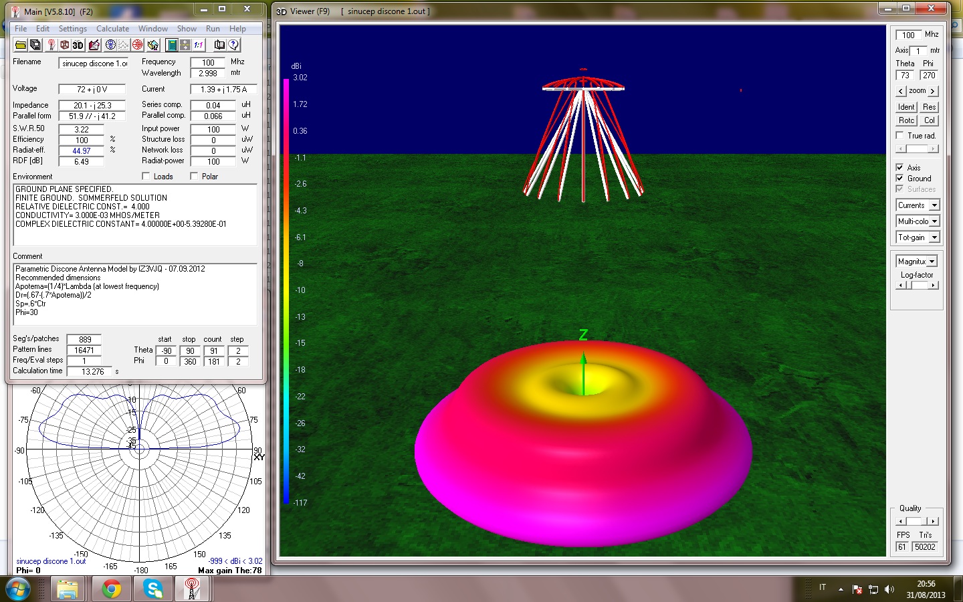Click the open file folder icon
963x602 pixels.
(x=21, y=45)
